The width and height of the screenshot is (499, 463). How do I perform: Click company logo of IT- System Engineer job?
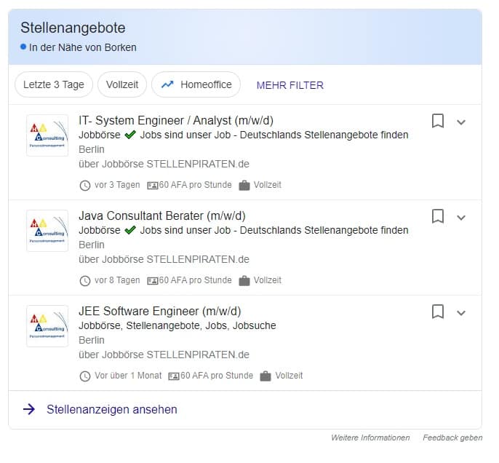pyautogui.click(x=47, y=135)
